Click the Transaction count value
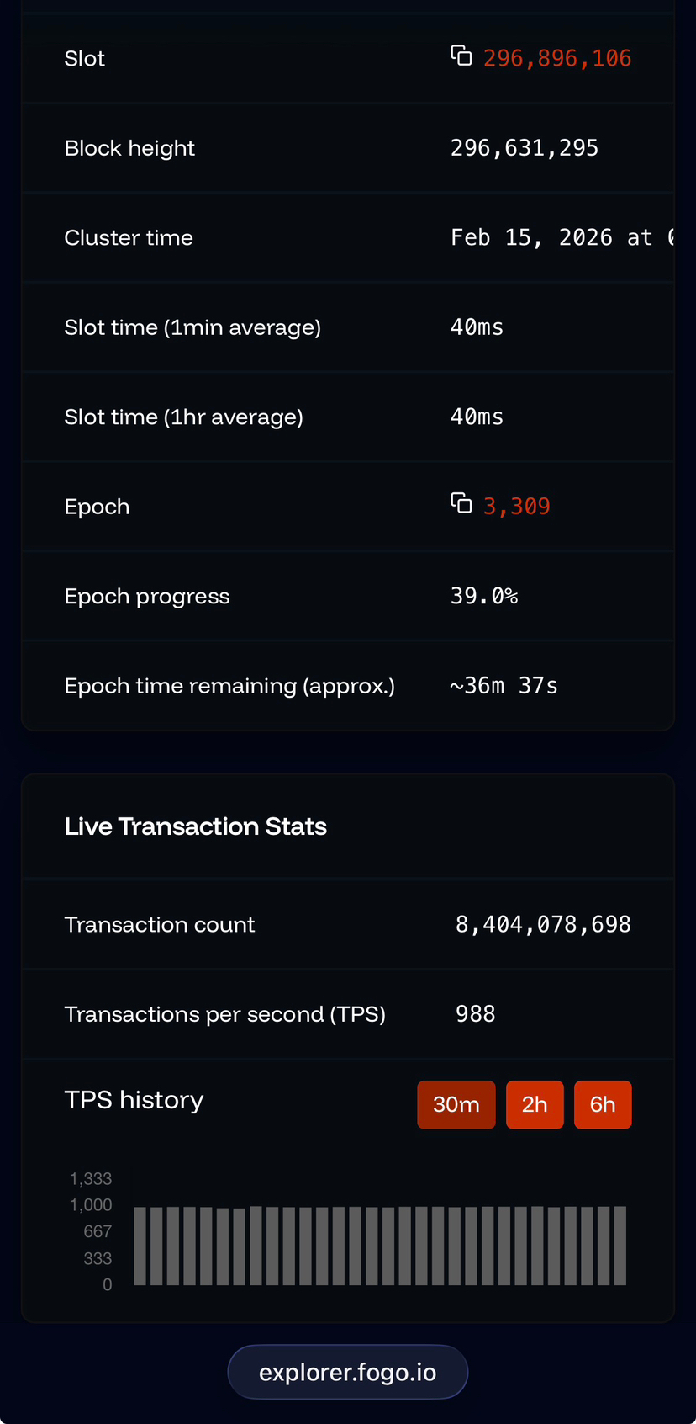 [543, 924]
